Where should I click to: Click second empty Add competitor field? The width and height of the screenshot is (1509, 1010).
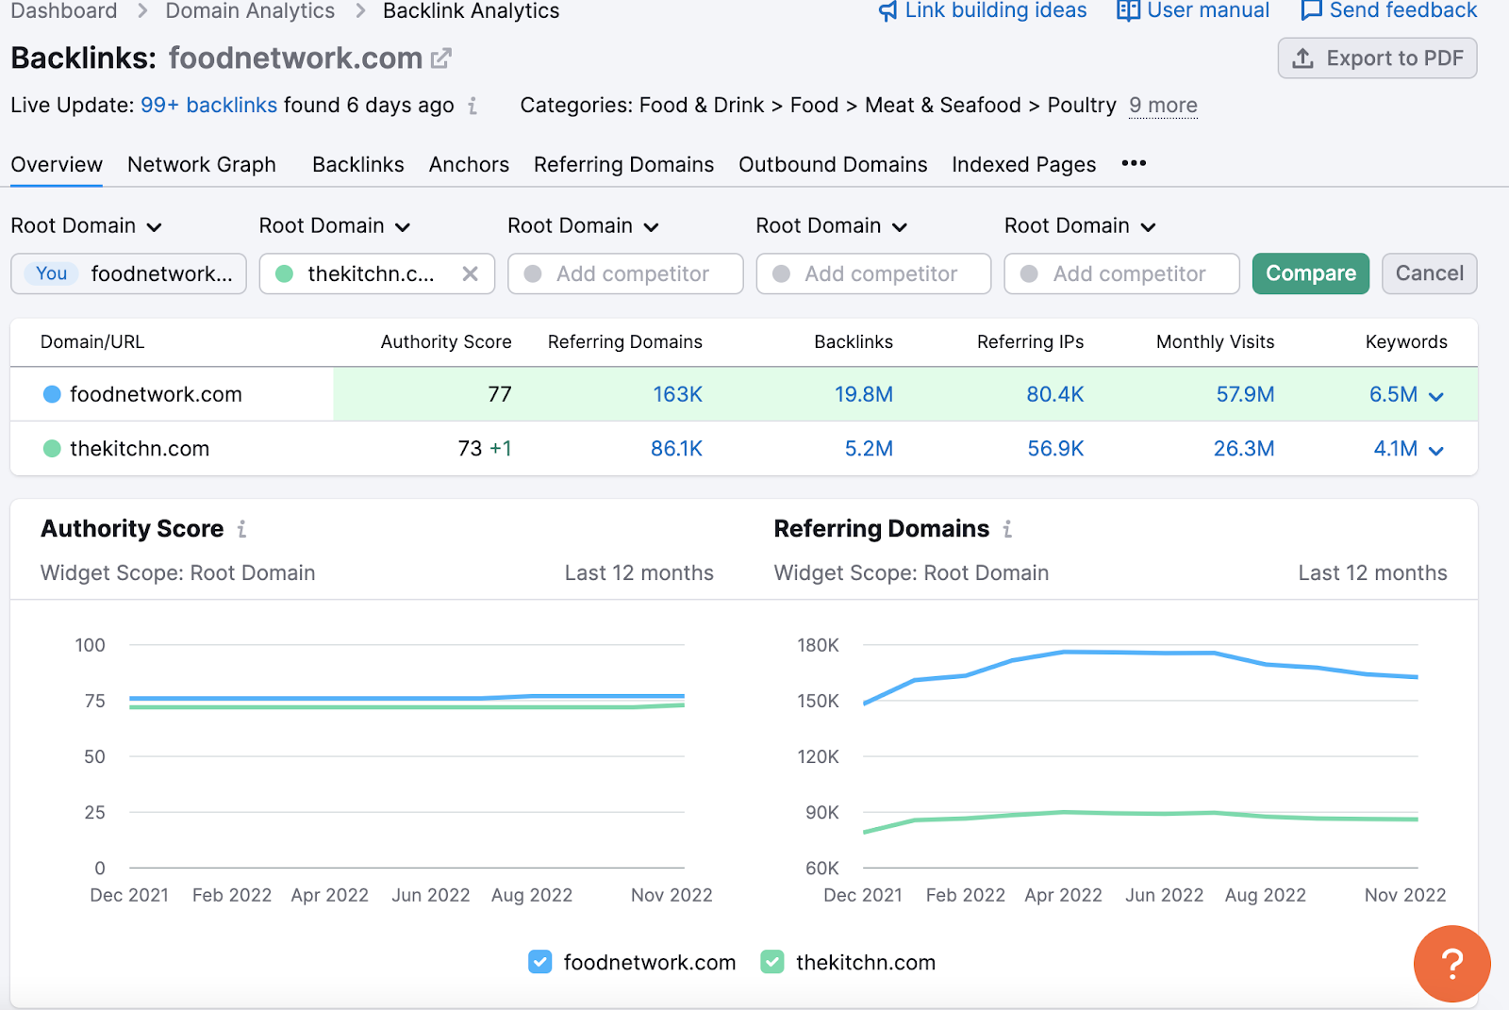pyautogui.click(x=873, y=273)
